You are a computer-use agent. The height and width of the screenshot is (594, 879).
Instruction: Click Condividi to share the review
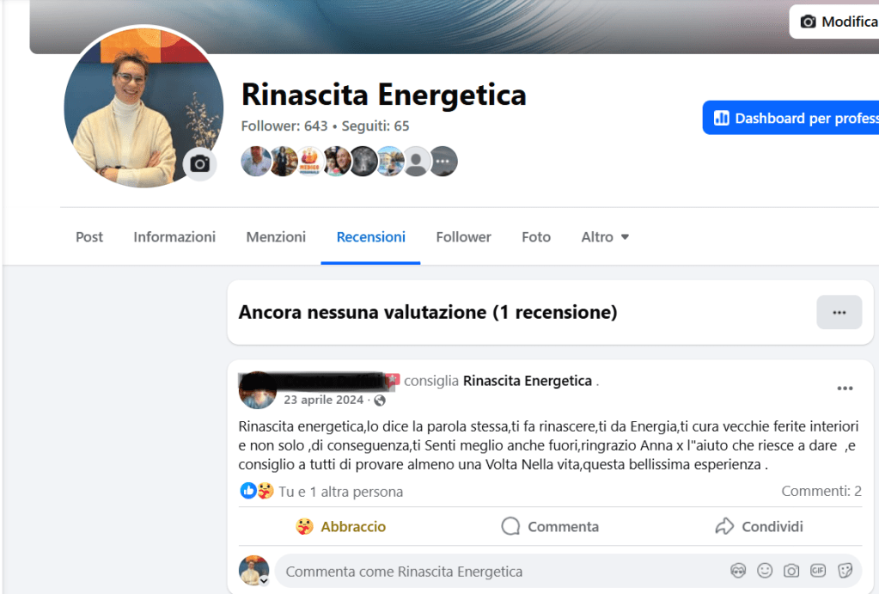(759, 527)
